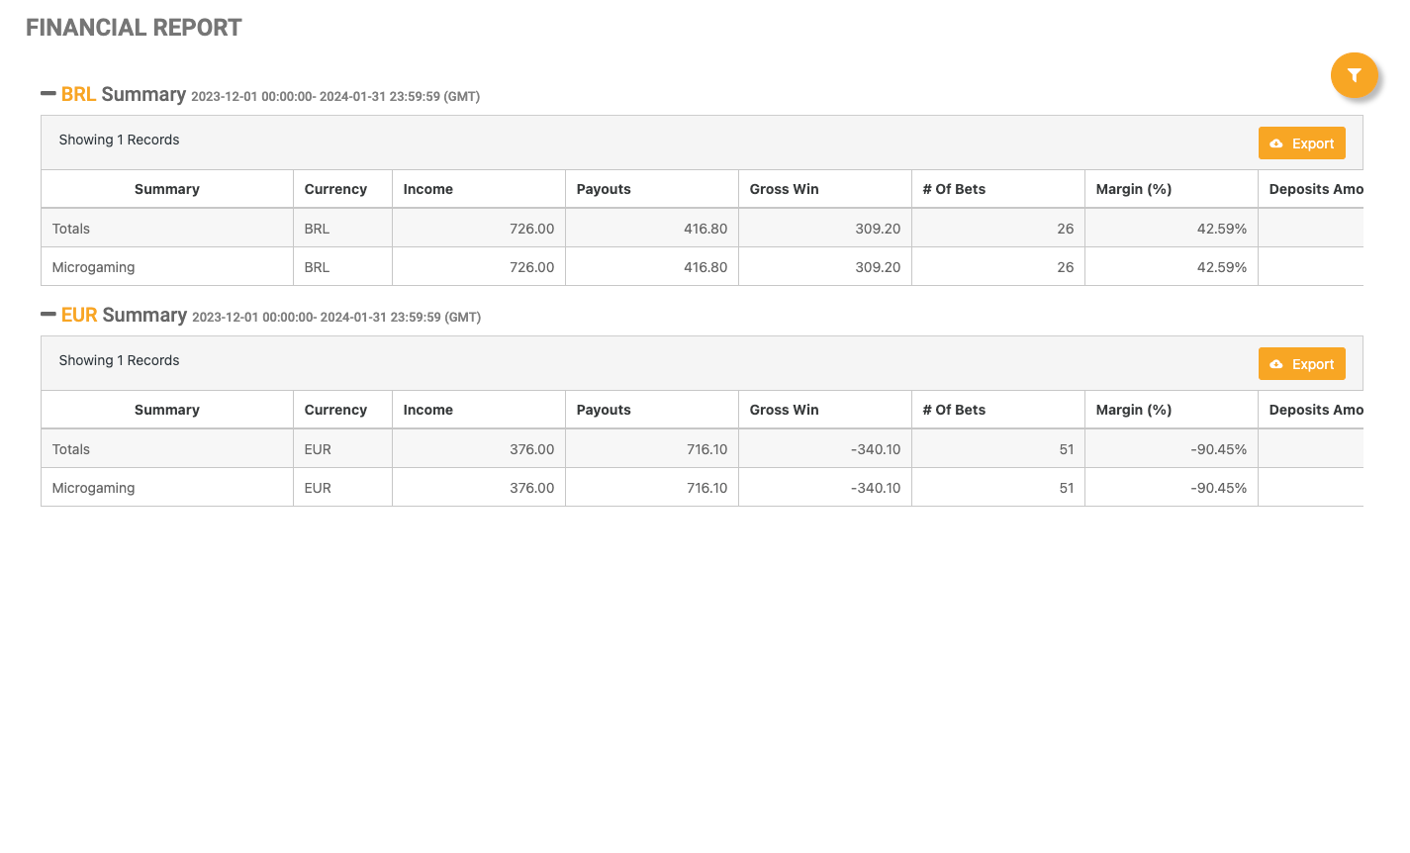Click the EUR gross win value -340.10 in Totals
The image size is (1410, 853).
[x=876, y=449]
